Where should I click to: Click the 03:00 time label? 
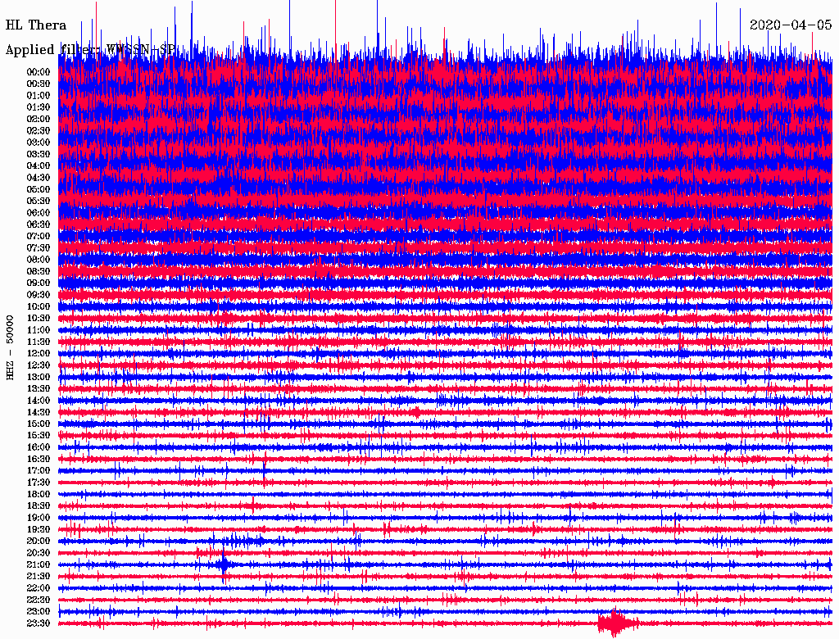[x=39, y=143]
